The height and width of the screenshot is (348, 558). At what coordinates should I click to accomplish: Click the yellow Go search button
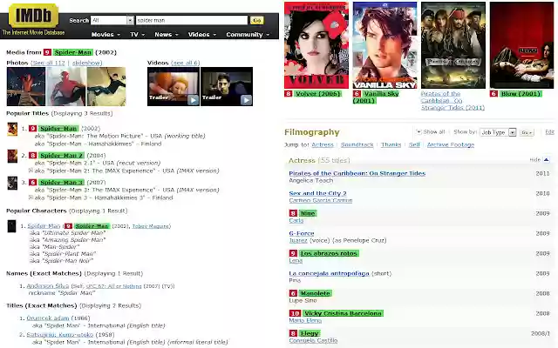(256, 20)
